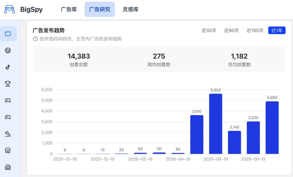The height and width of the screenshot is (177, 293).
Task: Switch to the 广告库 tab
Action: point(69,9)
